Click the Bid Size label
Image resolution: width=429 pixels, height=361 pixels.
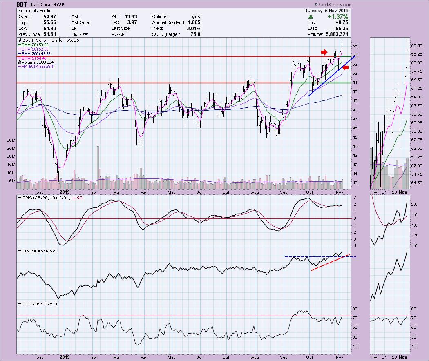pos(80,34)
